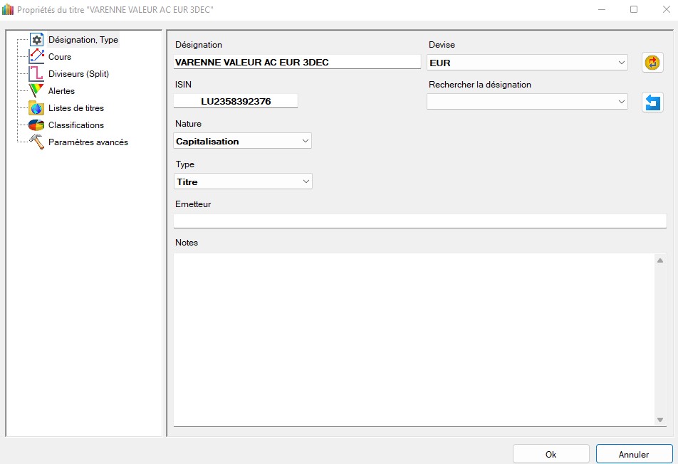Click the currency icon button beside Devise
This screenshot has width=678, height=464.
click(652, 63)
